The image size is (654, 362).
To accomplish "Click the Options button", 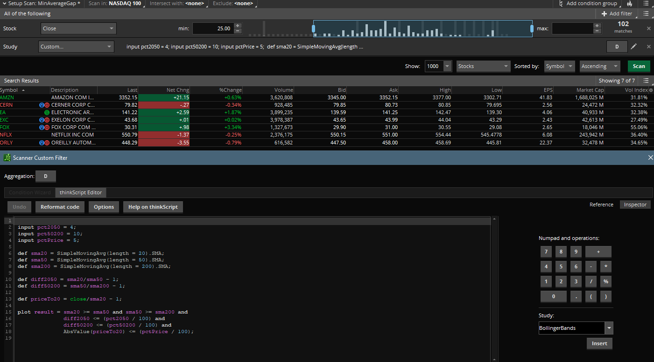I will pyautogui.click(x=104, y=207).
